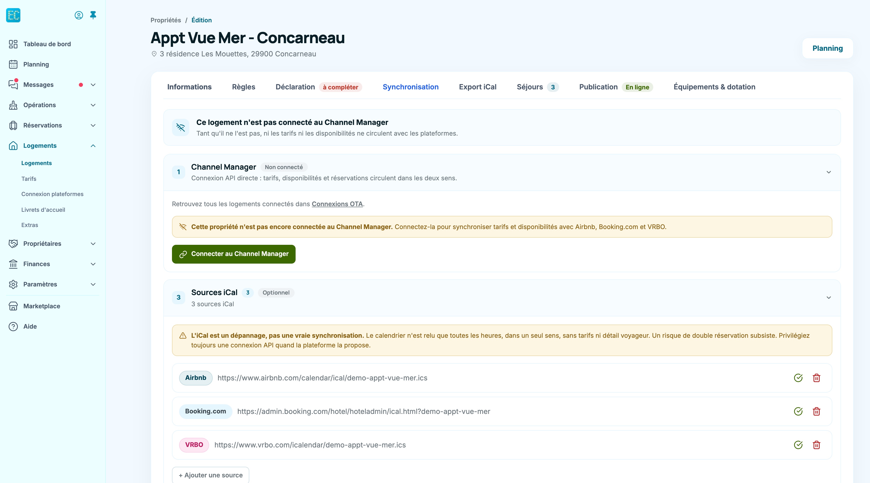Click Ajouter une source button
This screenshot has height=483, width=870.
click(x=210, y=475)
